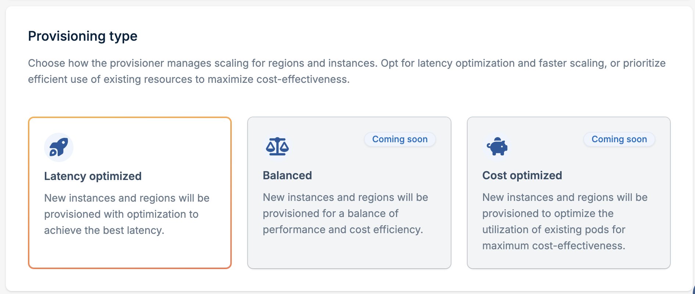695x294 pixels.
Task: Click the provisioner scaling explanation paragraph
Action: 347,71
